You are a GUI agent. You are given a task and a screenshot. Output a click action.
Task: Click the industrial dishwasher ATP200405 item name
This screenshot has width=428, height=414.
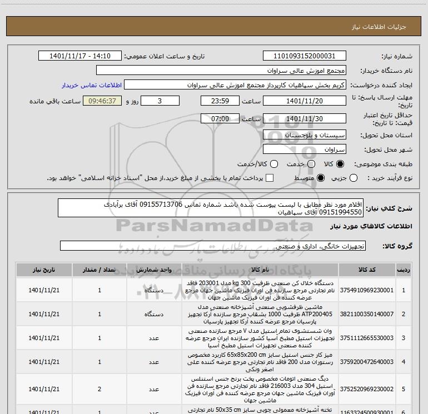tap(260, 314)
